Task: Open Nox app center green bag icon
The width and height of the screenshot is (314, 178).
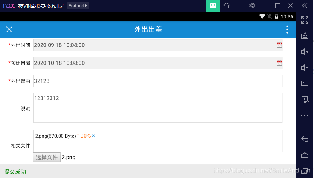Action: point(213,6)
